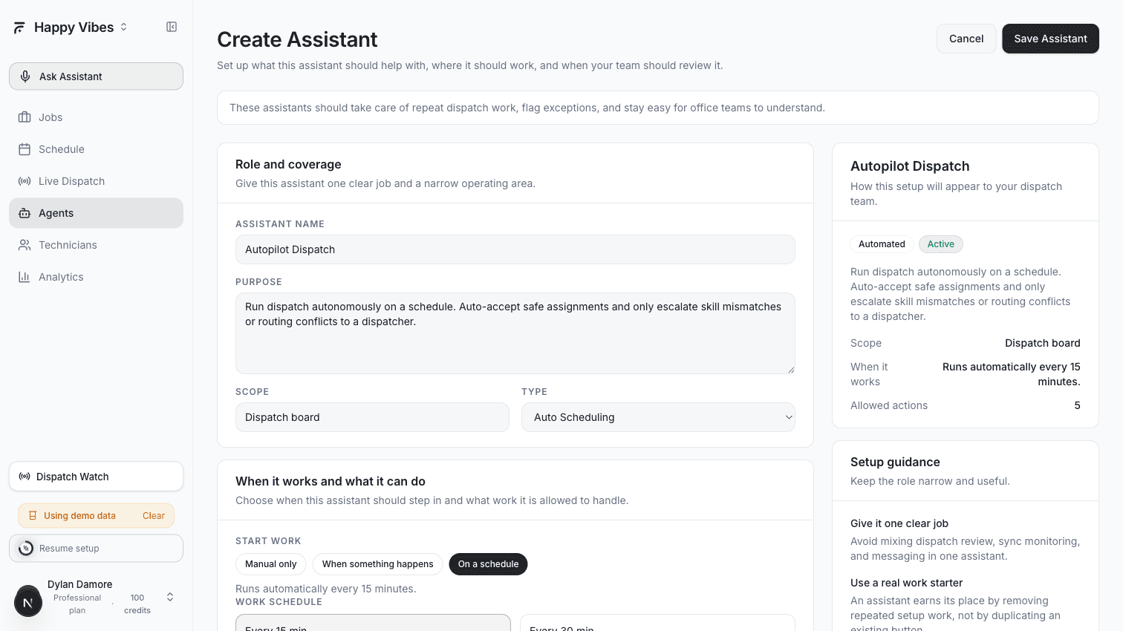Open the Happy Vibes workspace switcher

click(x=124, y=27)
